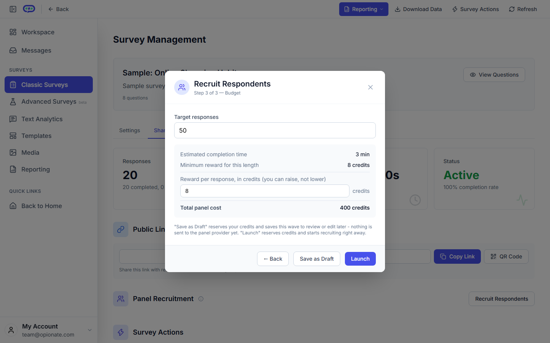Open Advanced Surveys beta item
This screenshot has width=550, height=343.
coord(49,102)
